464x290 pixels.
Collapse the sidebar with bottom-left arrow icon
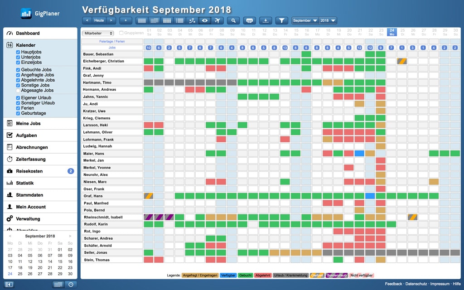coord(9,284)
